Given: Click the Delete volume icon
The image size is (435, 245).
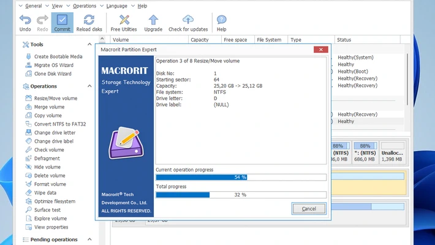Looking at the screenshot, I should (x=28, y=175).
